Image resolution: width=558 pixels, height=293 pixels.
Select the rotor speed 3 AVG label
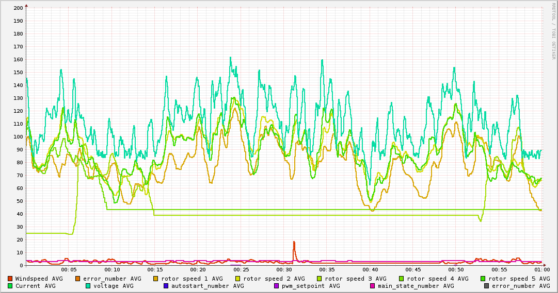point(356,279)
